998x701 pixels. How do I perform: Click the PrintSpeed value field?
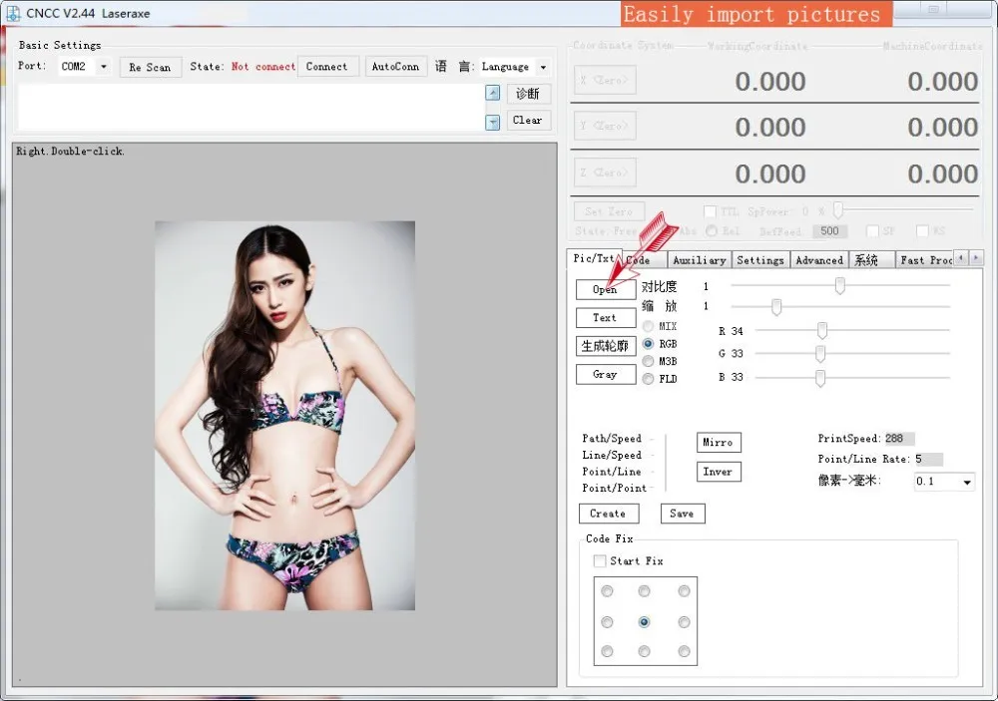click(x=899, y=439)
